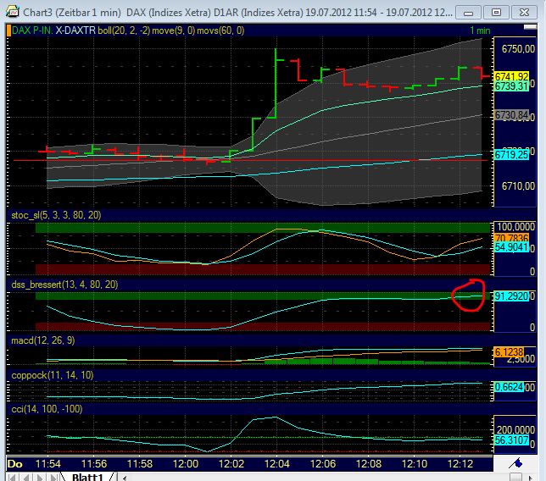Image resolution: width=546 pixels, height=481 pixels.
Task: Click the 6710,00 price scale value
Action: [518, 186]
